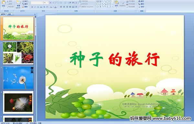The image size is (194, 124).
Task: Click the Find 查找 binoculars icon
Action: pyautogui.click(x=139, y=1)
